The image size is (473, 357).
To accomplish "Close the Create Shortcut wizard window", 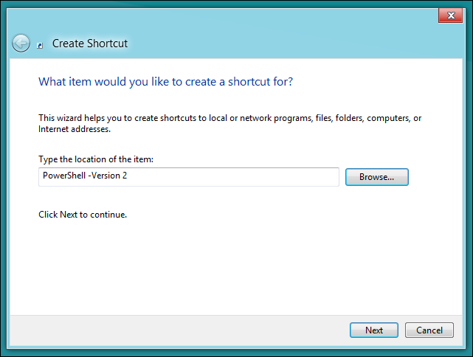I will coord(449,15).
